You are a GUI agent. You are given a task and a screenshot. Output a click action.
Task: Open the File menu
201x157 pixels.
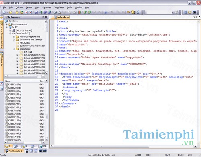click(x=4, y=8)
